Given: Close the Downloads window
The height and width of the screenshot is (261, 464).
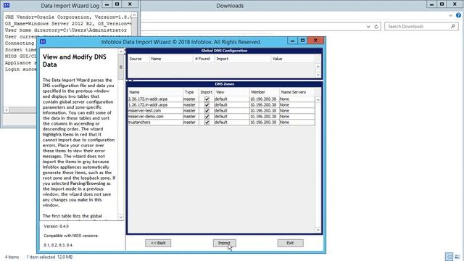Looking at the screenshot, I should coord(455,4).
